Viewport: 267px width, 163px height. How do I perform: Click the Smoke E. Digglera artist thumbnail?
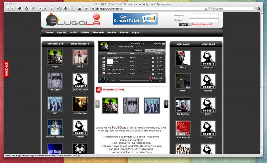[x=55, y=128]
